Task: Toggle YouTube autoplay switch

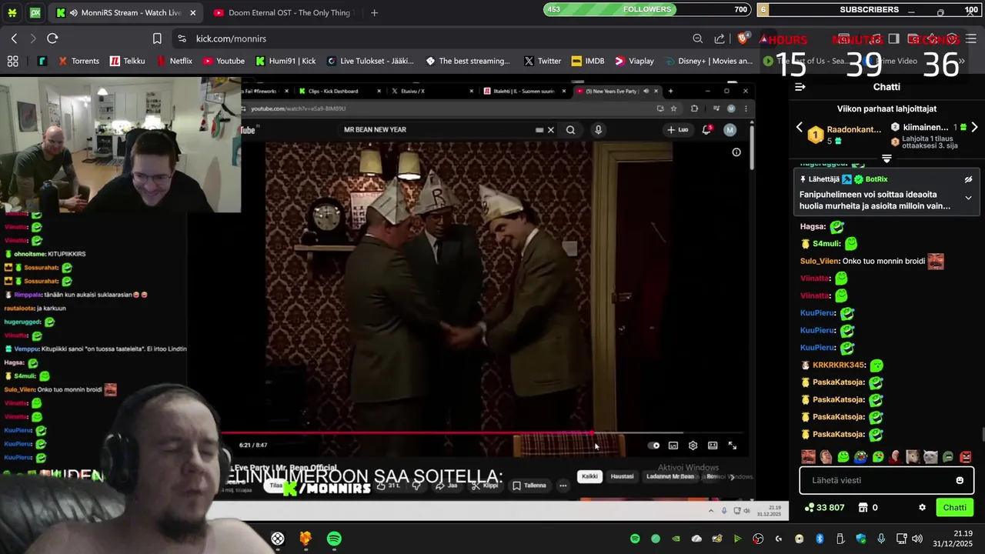Action: coord(653,446)
